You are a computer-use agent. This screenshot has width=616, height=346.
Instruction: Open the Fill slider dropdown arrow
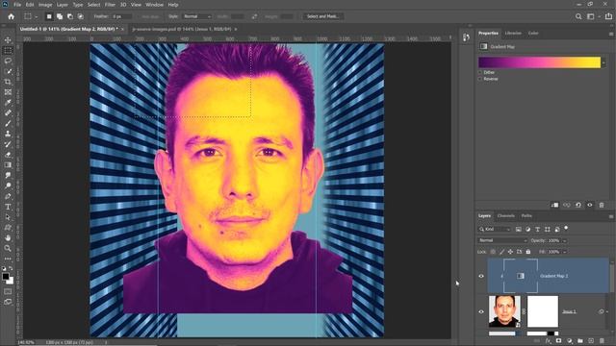(x=565, y=252)
